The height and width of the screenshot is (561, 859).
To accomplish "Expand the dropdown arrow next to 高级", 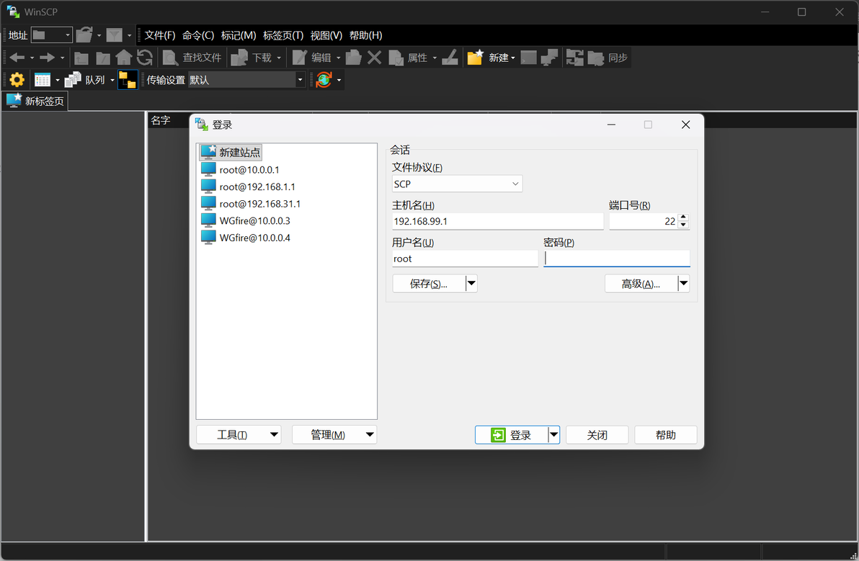I will tap(684, 284).
